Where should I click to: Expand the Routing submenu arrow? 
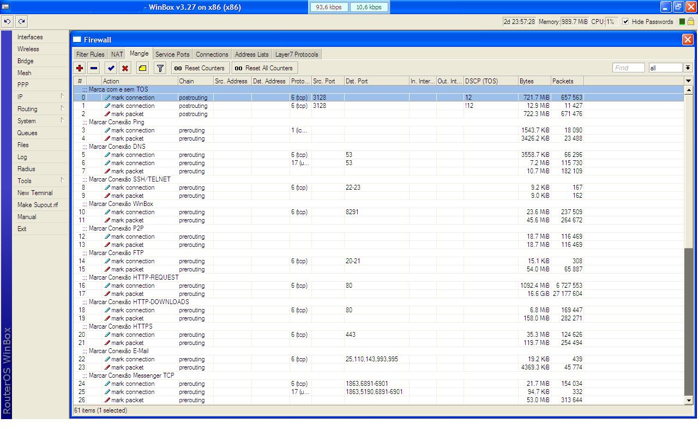tap(62, 108)
